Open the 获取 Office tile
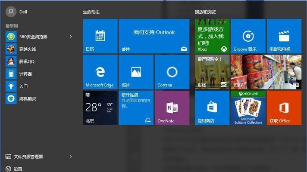 tap(284, 108)
